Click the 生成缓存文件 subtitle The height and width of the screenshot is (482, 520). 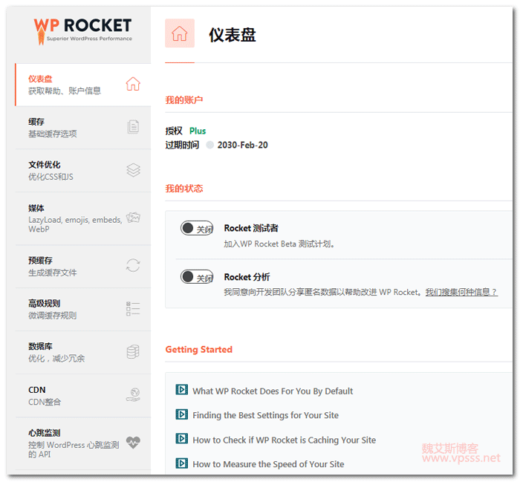tap(53, 273)
